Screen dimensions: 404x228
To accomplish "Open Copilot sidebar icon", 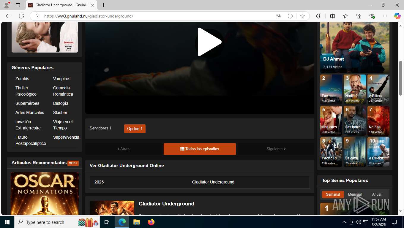I will 397,16.
